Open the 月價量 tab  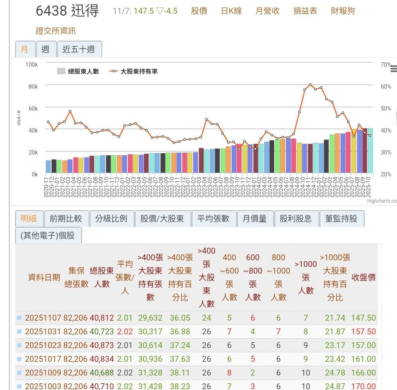coord(255,219)
